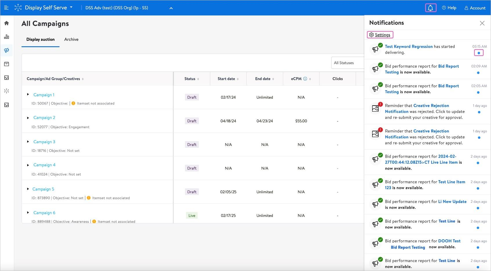Open the bar chart reports sidebar icon
The width and height of the screenshot is (491, 271).
pos(6,37)
